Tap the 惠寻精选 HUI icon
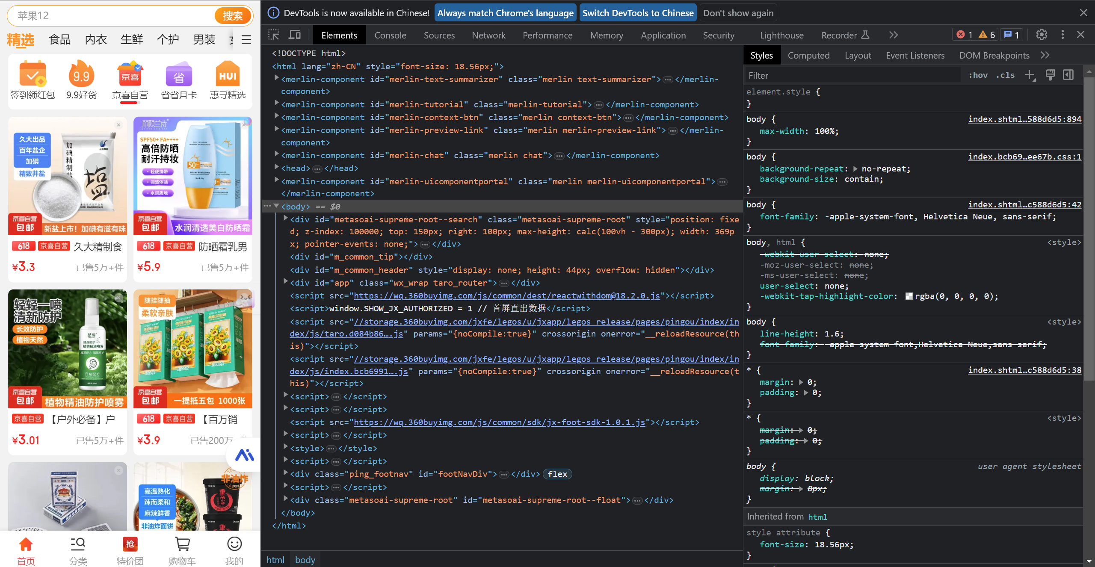This screenshot has height=567, width=1095. click(228, 80)
